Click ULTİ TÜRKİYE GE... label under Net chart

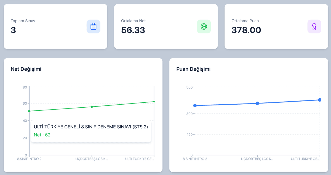pyautogui.click(x=140, y=159)
